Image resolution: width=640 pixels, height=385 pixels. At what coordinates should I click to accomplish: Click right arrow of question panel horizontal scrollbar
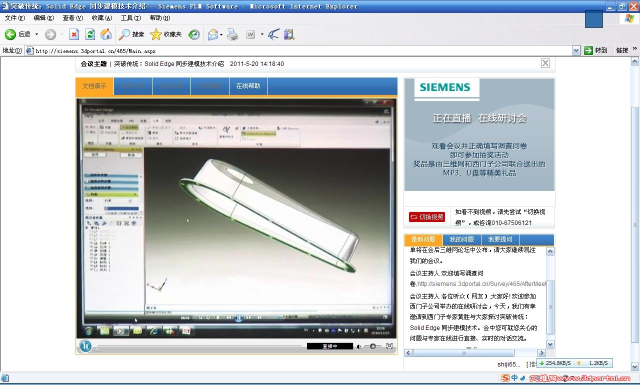tap(541, 353)
